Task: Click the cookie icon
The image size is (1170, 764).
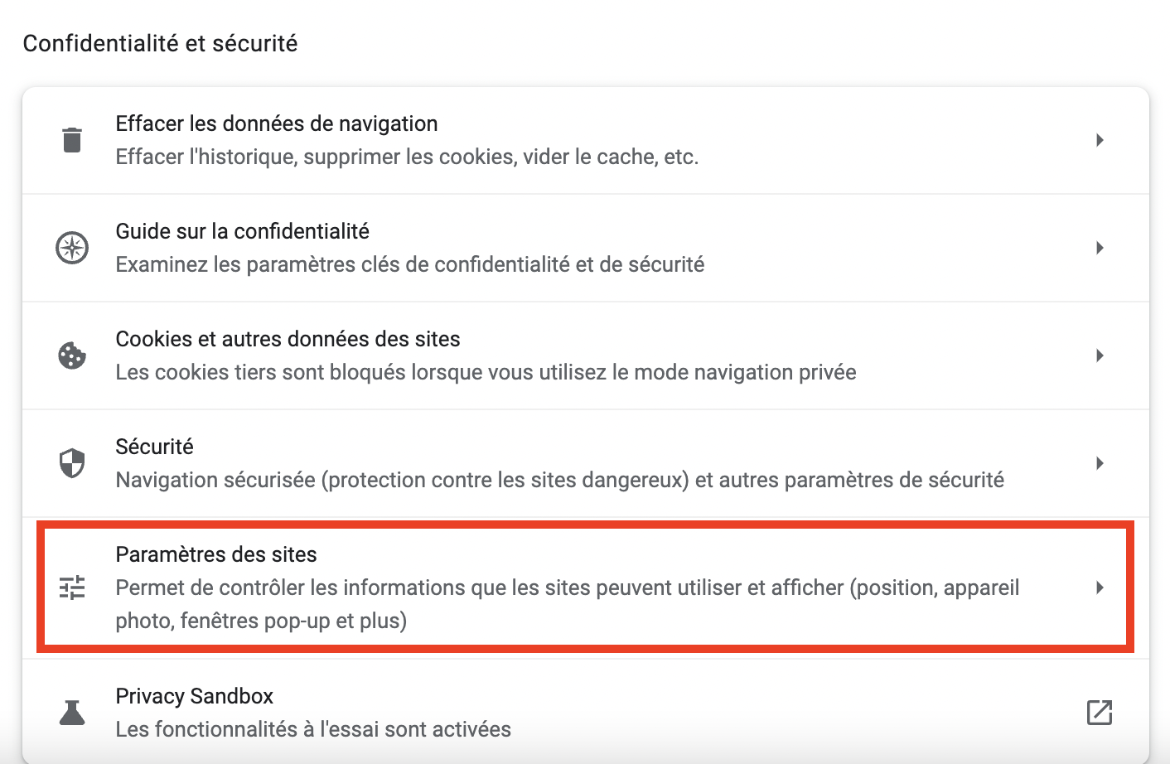Action: tap(72, 355)
